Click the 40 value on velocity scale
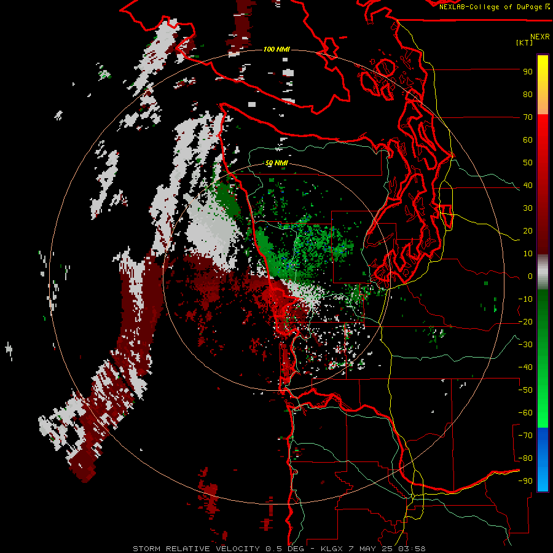This screenshot has width=553, height=553. (x=528, y=186)
